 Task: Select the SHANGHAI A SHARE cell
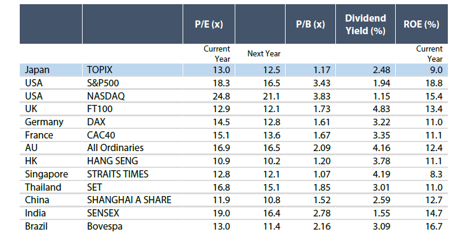pyautogui.click(x=129, y=200)
